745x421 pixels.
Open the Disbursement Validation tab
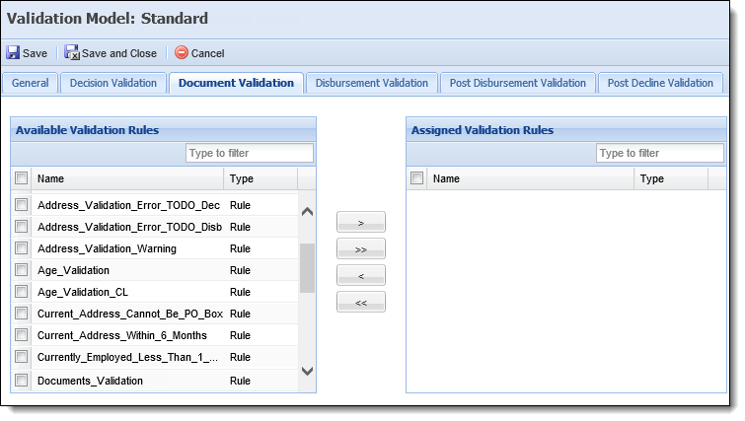[372, 83]
